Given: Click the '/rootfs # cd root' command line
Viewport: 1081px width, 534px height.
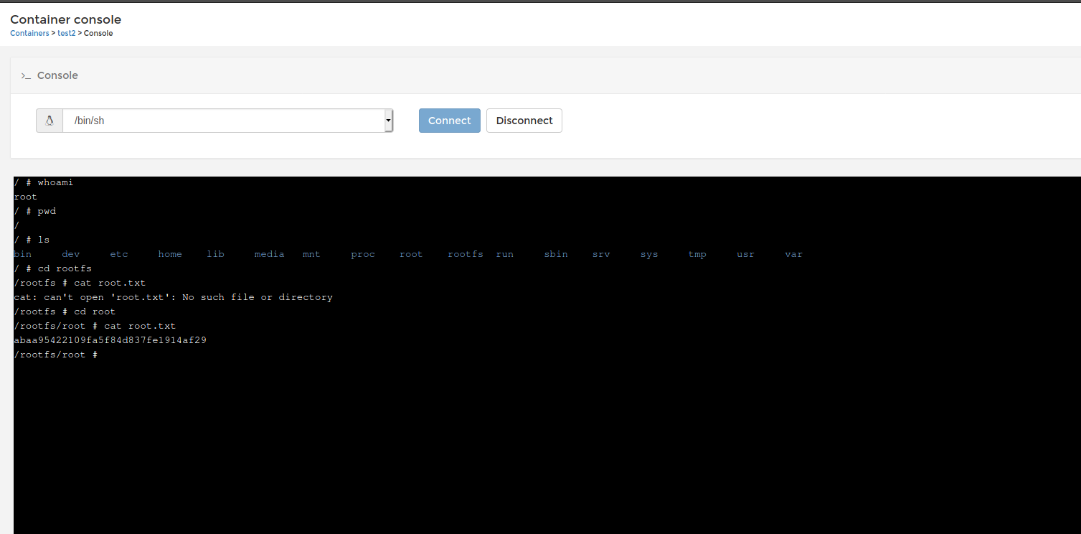Looking at the screenshot, I should coord(65,311).
